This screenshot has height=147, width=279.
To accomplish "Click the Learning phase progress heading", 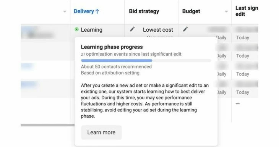I will coord(112,47).
